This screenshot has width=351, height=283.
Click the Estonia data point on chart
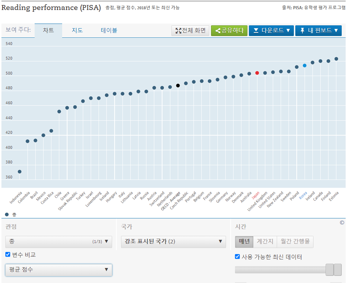(x=336, y=59)
